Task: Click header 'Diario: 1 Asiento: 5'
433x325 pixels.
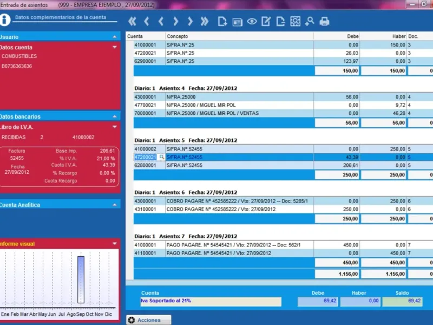Action: coord(186,140)
